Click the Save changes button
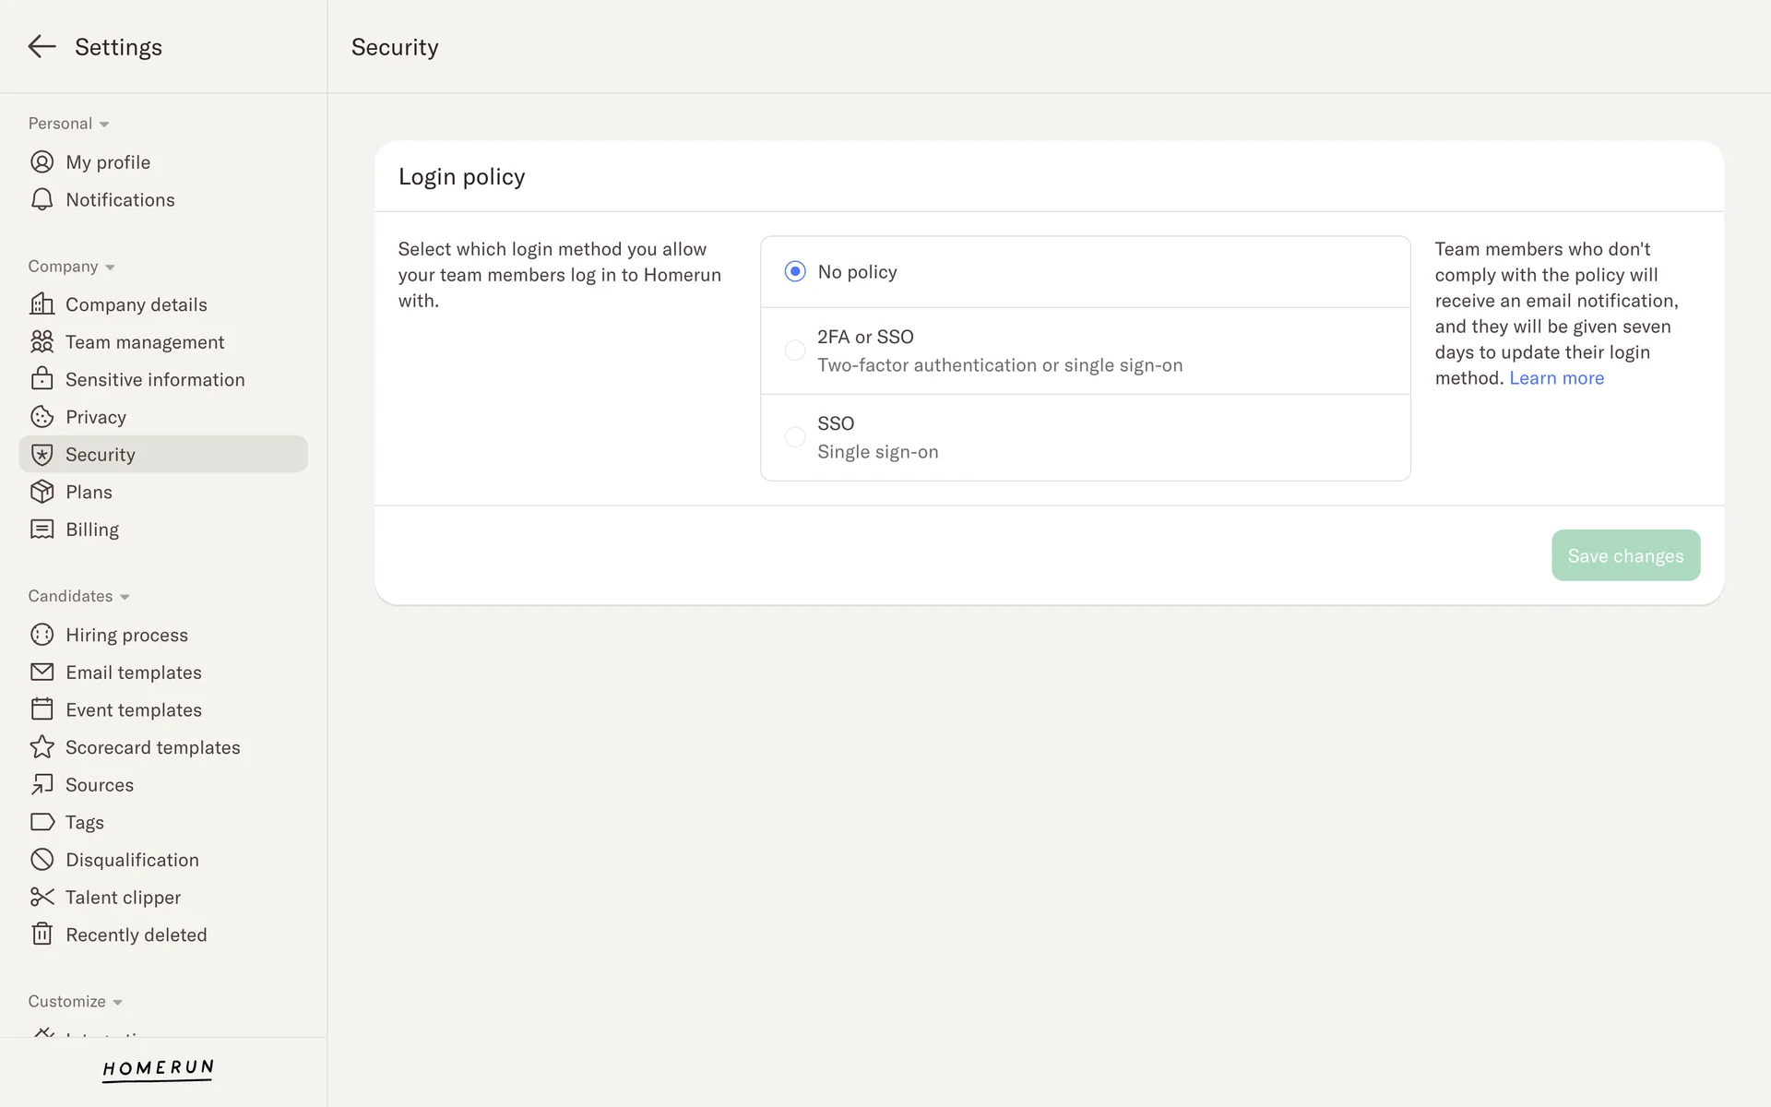 (1625, 555)
